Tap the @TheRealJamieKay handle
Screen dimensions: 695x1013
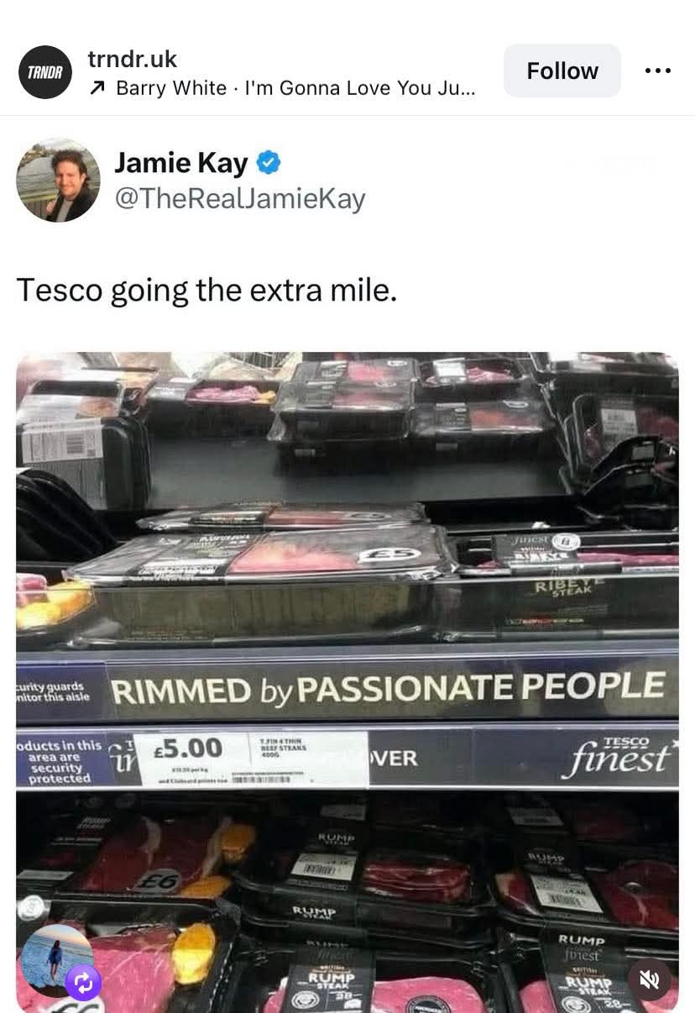(x=240, y=199)
